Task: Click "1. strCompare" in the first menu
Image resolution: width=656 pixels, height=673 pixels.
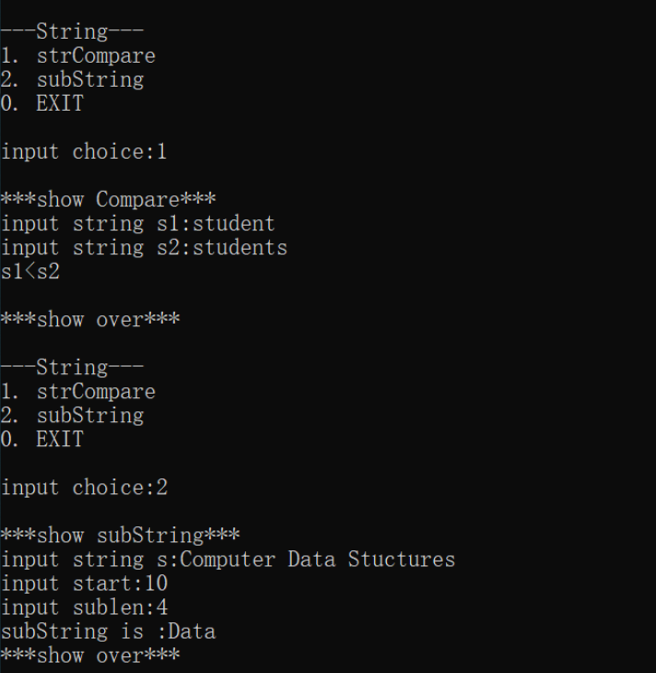Action: 78,56
